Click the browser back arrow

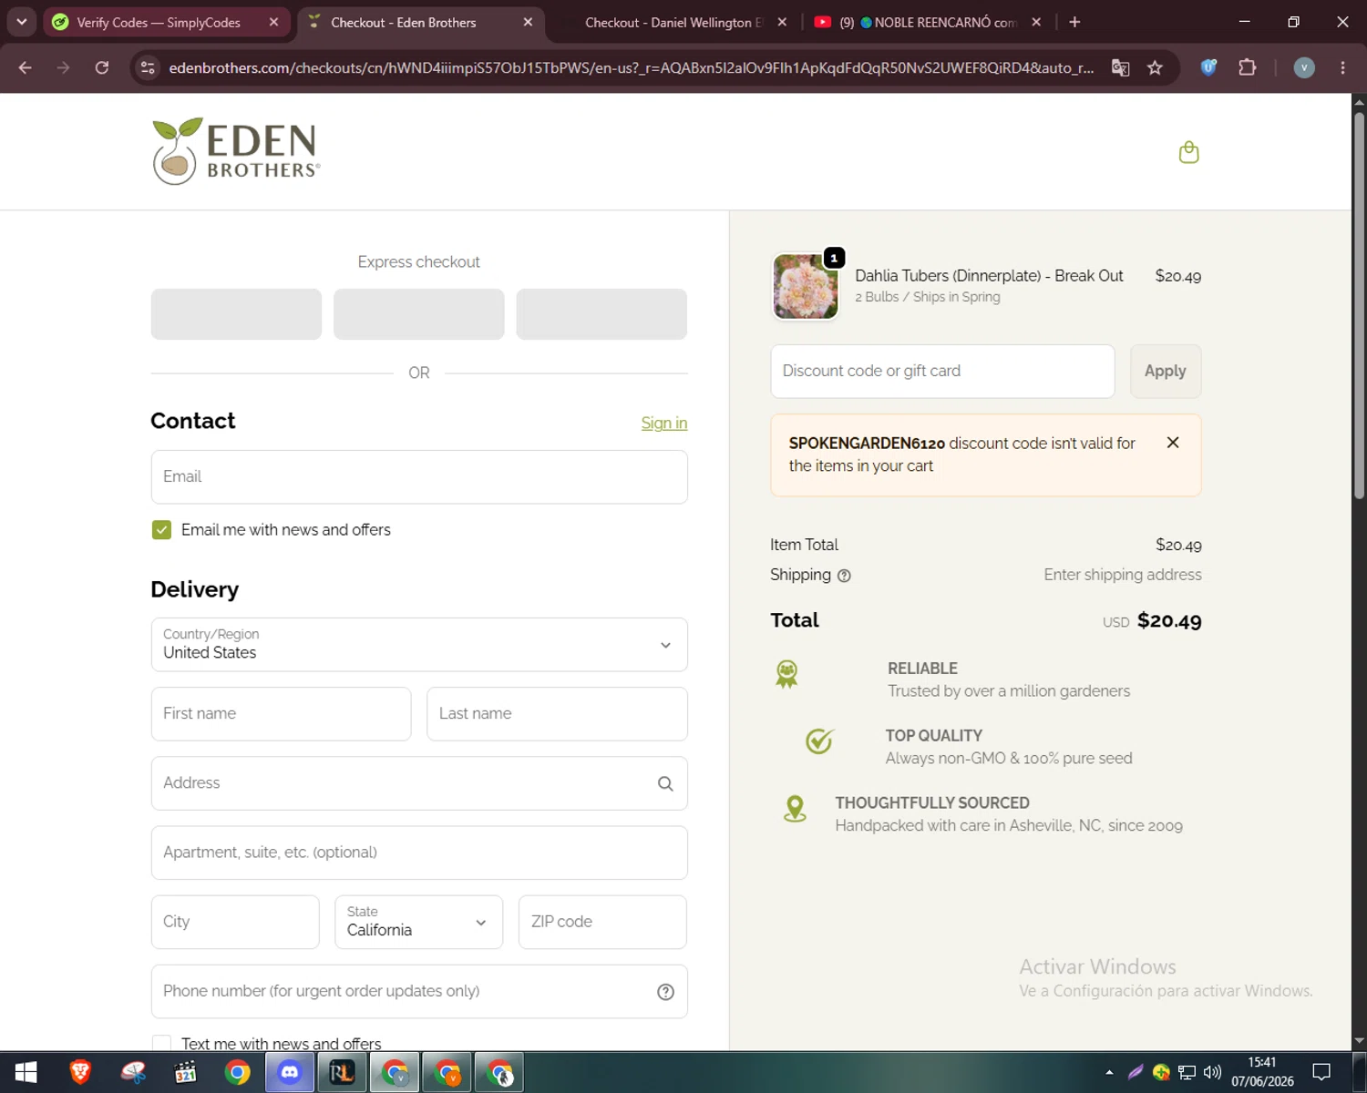pyautogui.click(x=26, y=67)
